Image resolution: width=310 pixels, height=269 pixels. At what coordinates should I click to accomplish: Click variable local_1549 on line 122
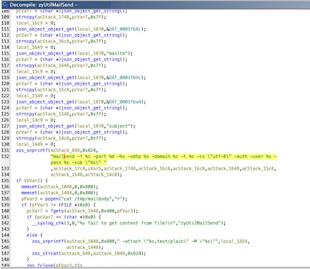tap(30, 96)
